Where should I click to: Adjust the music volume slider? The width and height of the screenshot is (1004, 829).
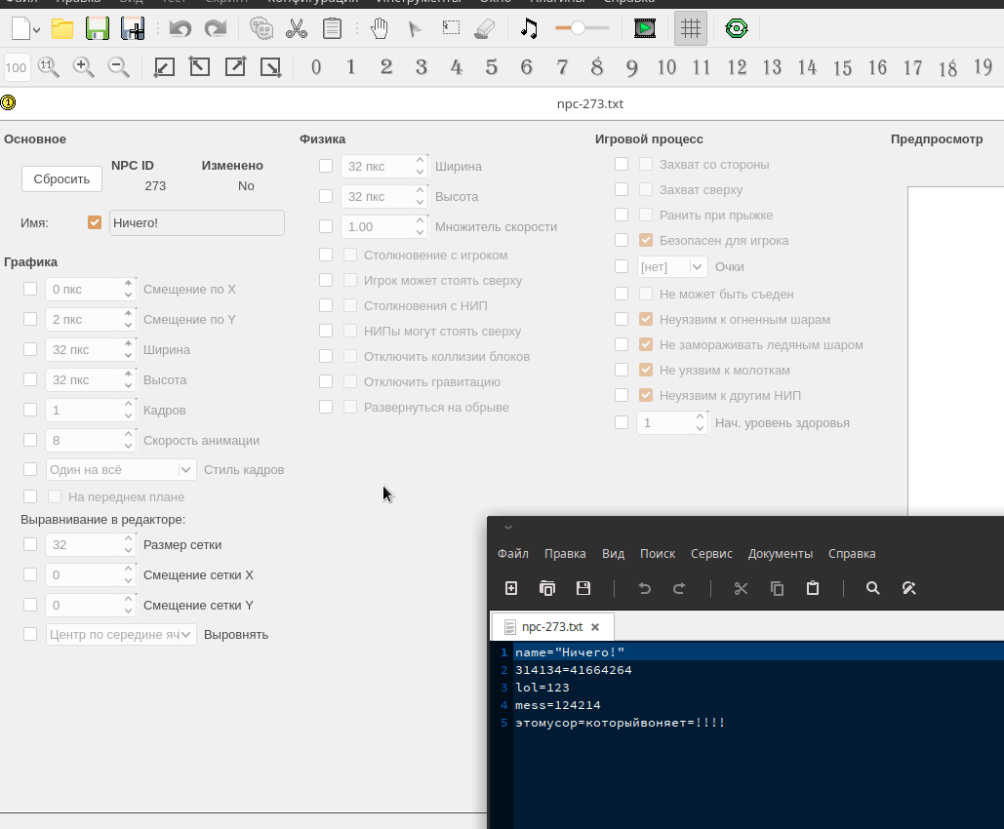click(582, 28)
